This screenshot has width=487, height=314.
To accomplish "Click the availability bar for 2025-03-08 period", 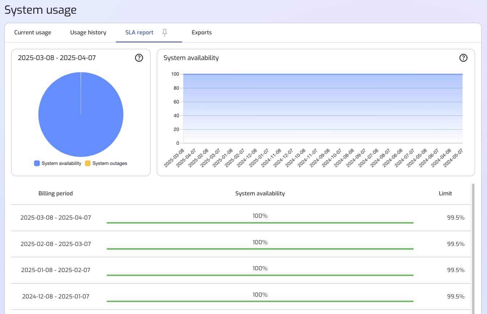I will pyautogui.click(x=260, y=223).
